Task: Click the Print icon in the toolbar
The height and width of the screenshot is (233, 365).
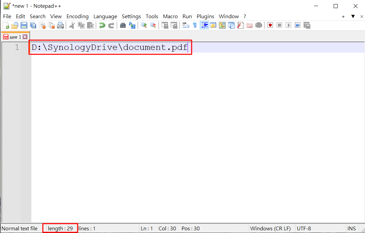Action: click(60, 25)
